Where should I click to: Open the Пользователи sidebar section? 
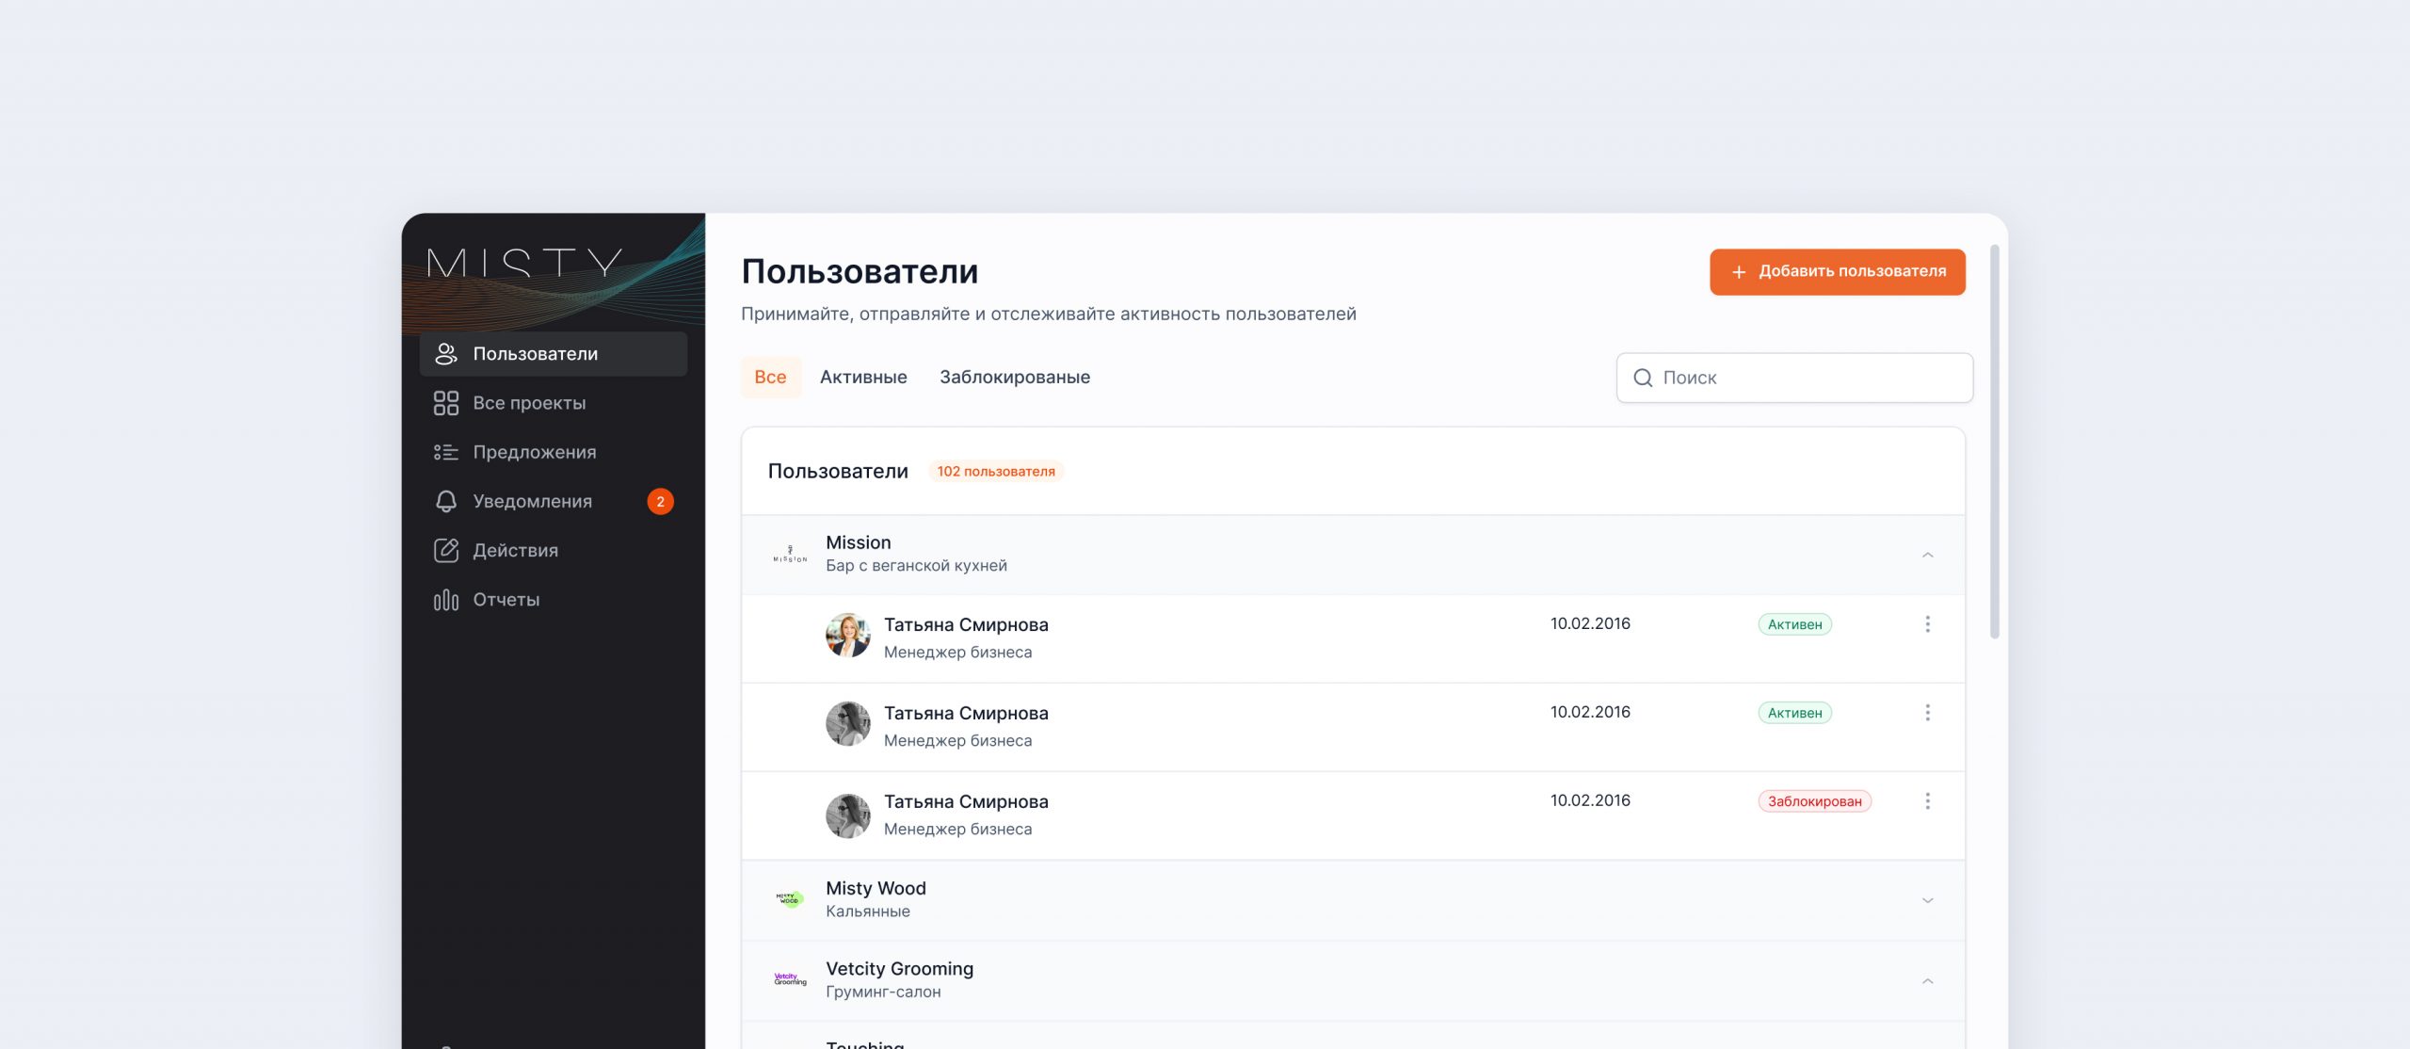coord(553,354)
